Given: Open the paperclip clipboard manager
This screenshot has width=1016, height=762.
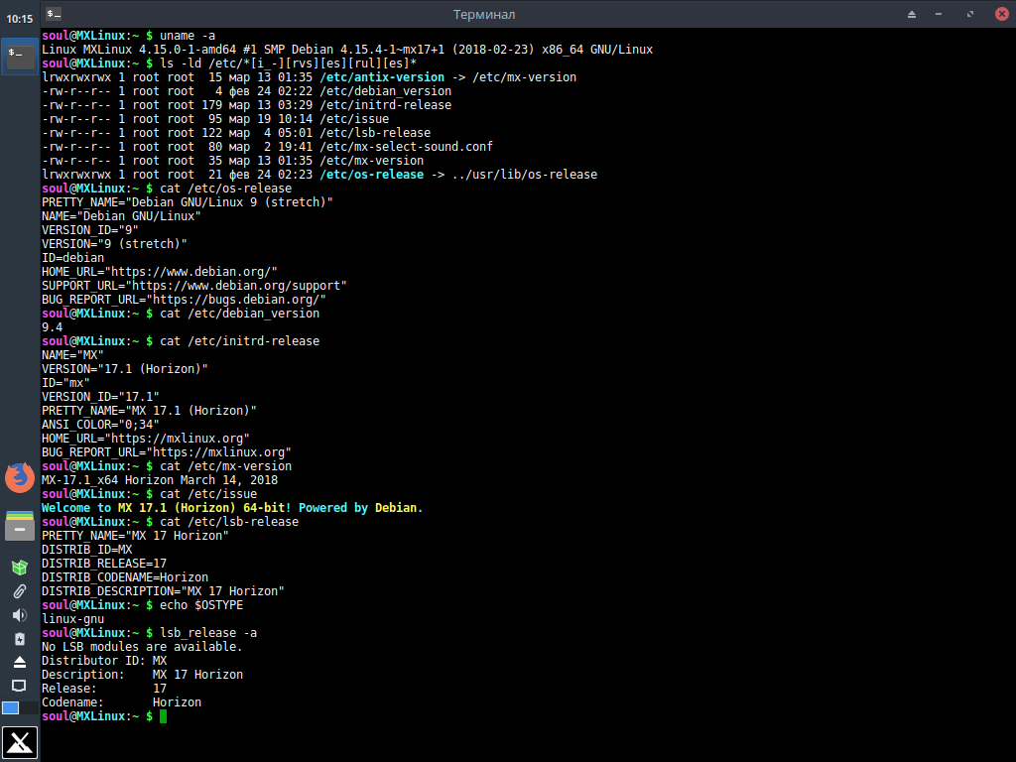Looking at the screenshot, I should pos(20,591).
